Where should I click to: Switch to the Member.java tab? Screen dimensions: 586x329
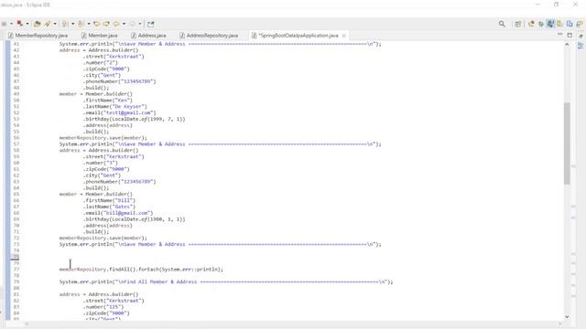click(100, 36)
